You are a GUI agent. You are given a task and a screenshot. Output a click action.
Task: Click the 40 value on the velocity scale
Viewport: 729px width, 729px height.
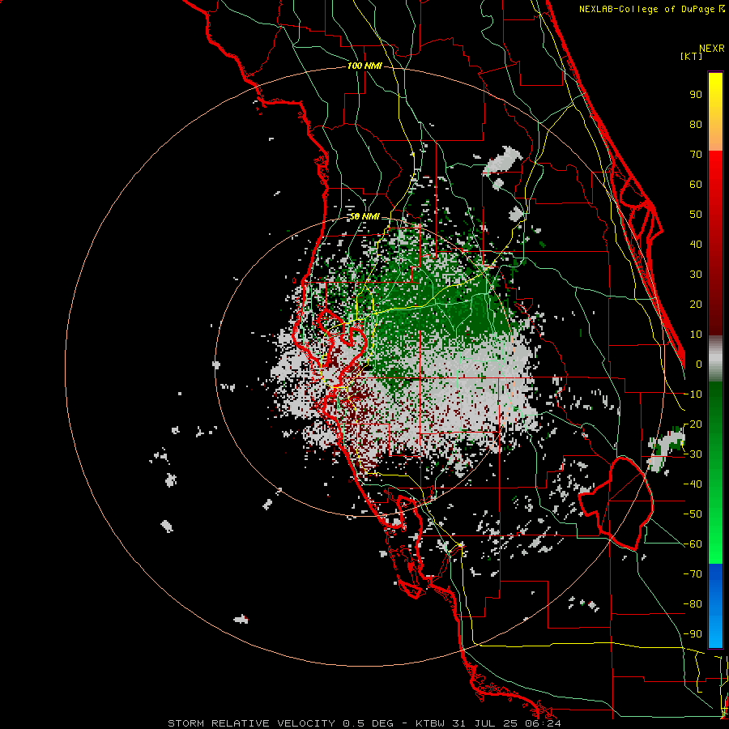(x=696, y=245)
